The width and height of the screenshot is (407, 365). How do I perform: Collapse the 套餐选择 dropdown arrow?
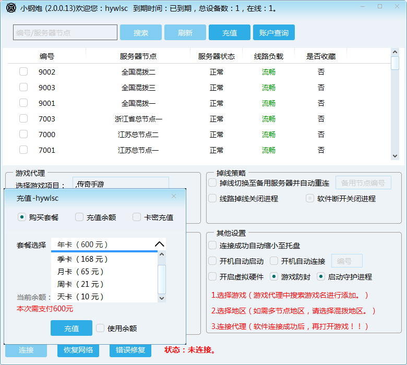coord(159,245)
